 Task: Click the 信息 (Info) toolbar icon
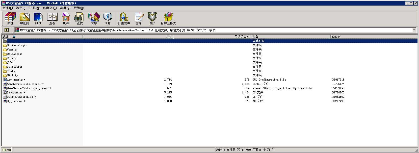108,18
